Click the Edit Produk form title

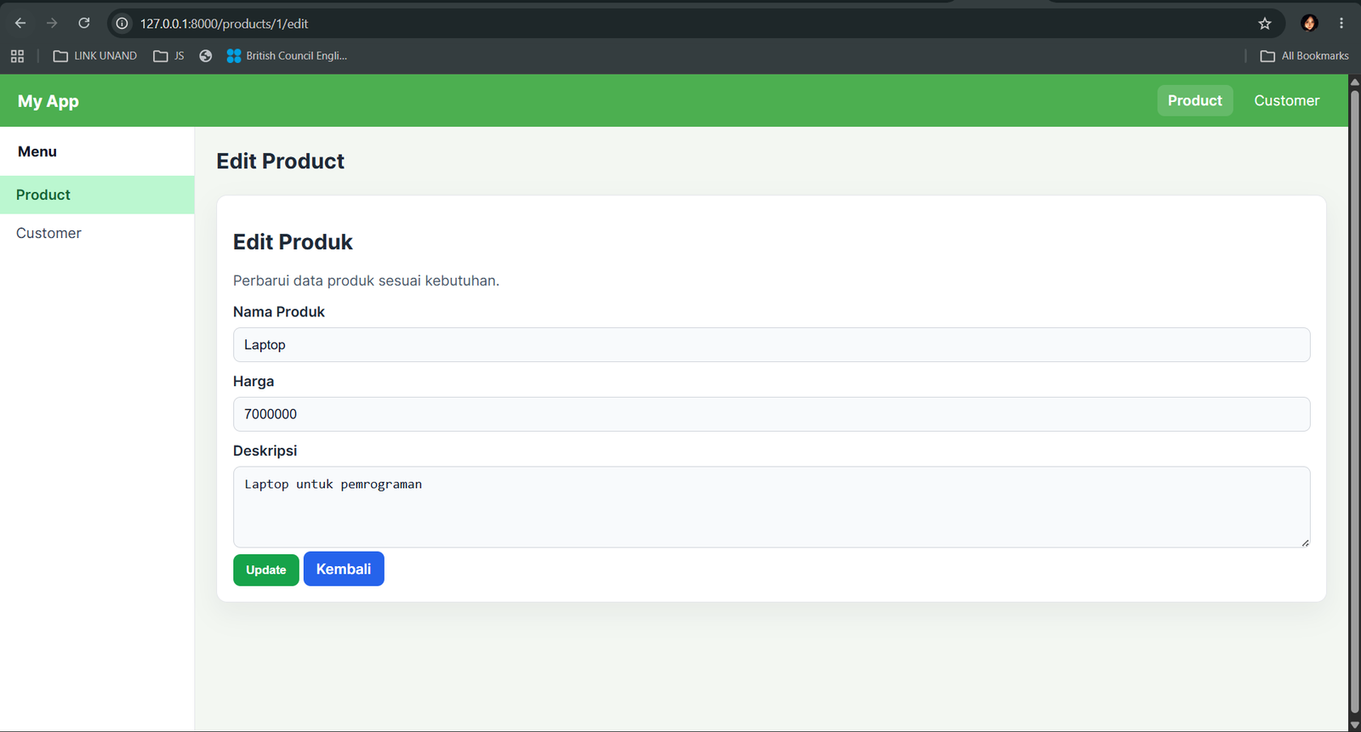tap(293, 242)
